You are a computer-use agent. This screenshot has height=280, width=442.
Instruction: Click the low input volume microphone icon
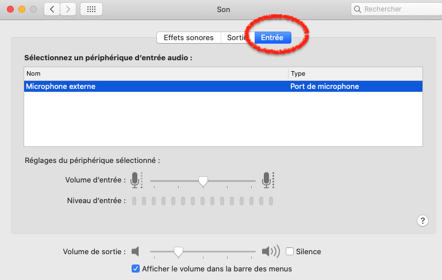coord(135,180)
